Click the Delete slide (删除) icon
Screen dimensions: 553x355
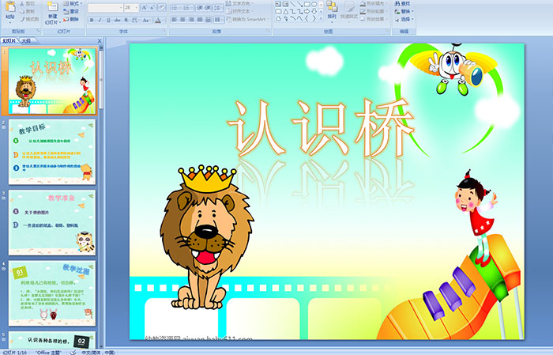(x=73, y=19)
